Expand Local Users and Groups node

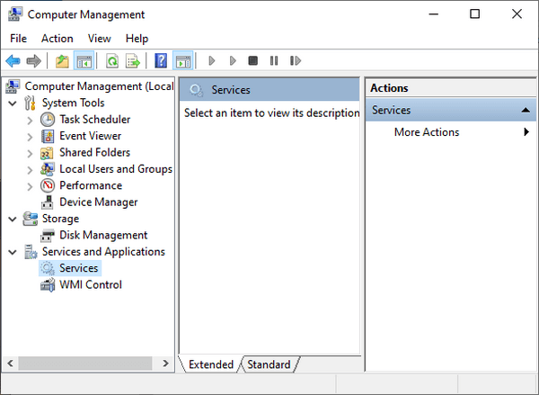(x=30, y=169)
